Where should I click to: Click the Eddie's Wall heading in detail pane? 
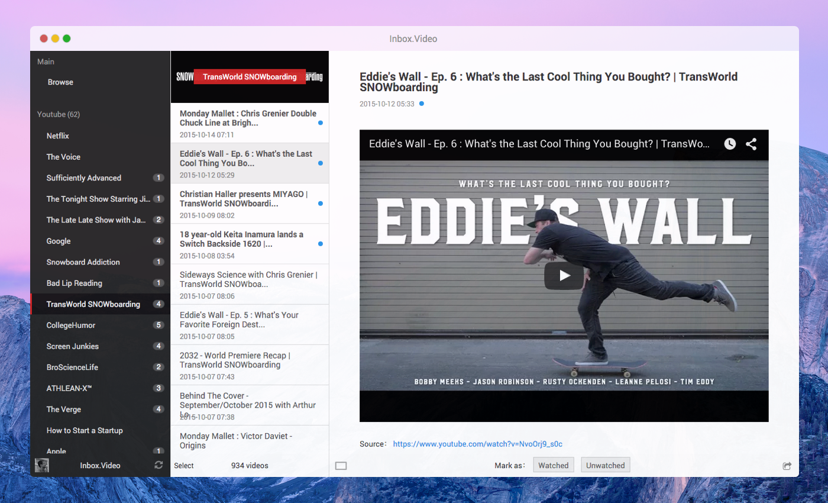tap(548, 82)
